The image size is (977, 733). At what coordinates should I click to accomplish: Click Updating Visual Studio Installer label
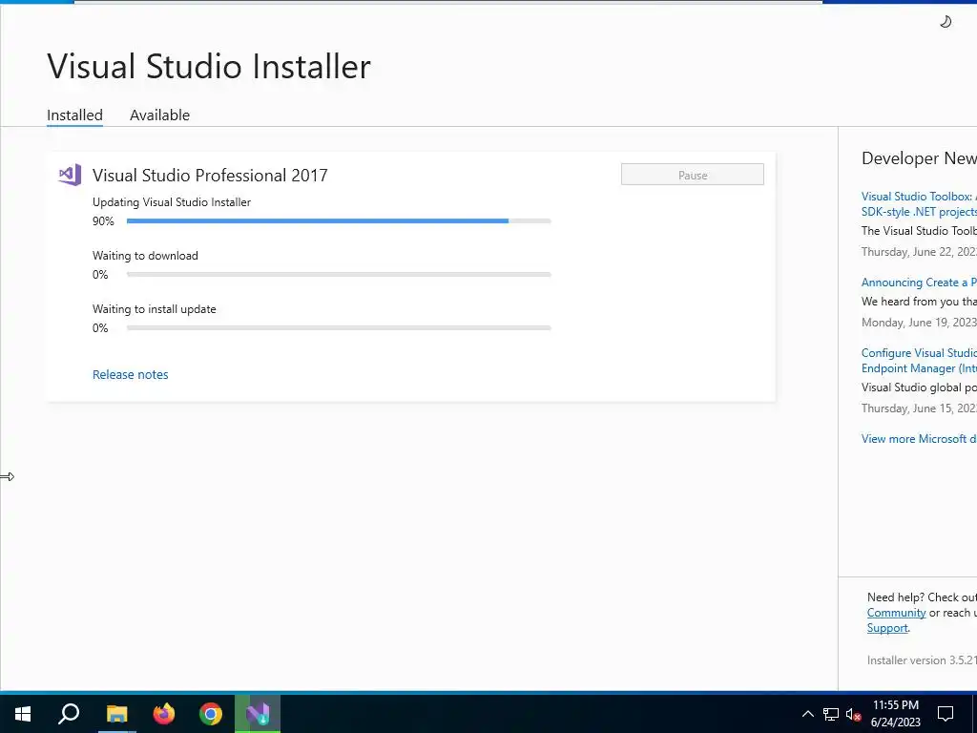tap(172, 202)
